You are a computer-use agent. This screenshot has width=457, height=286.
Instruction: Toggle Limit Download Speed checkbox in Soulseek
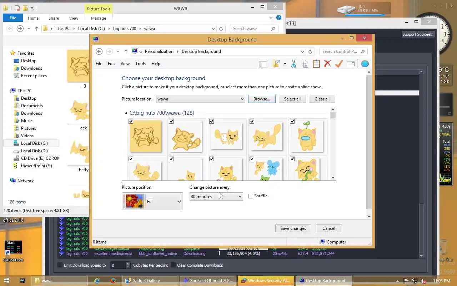pyautogui.click(x=60, y=265)
